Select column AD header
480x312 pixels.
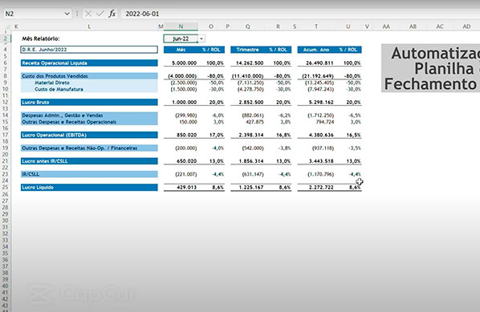click(466, 26)
